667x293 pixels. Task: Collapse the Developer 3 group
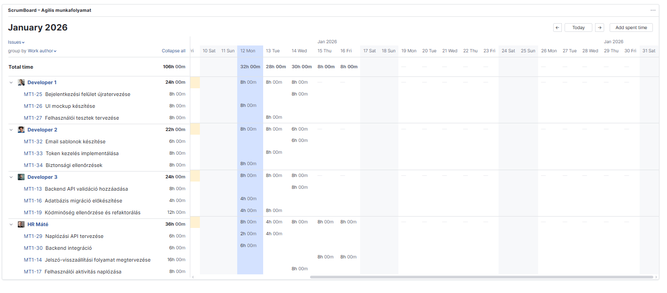coord(11,177)
